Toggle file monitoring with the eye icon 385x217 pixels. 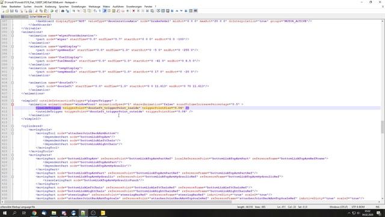128,11
